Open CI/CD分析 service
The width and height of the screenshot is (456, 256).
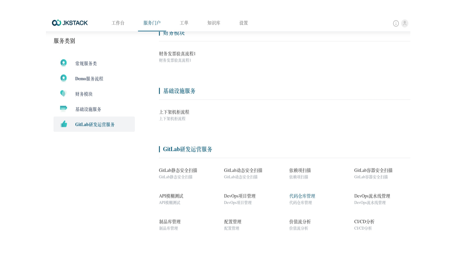(x=364, y=222)
